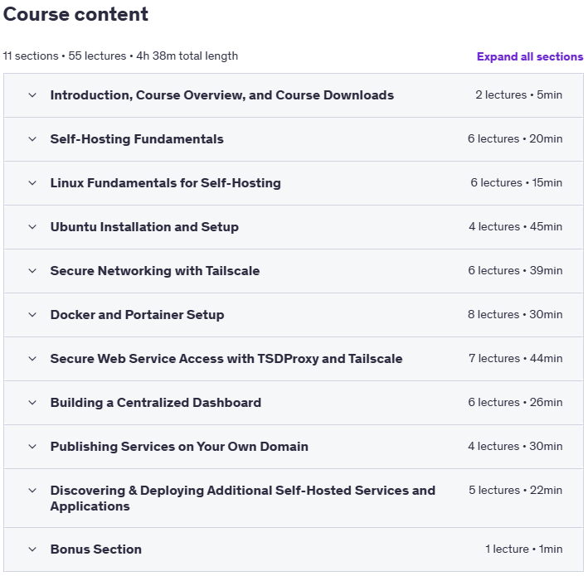Open Ubuntu Installation and Setup title

[144, 227]
